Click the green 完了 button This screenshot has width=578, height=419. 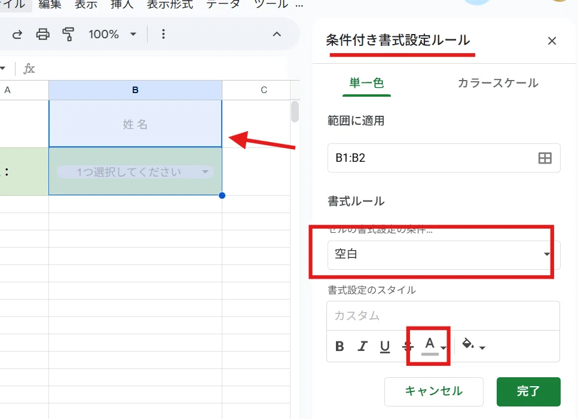(528, 392)
